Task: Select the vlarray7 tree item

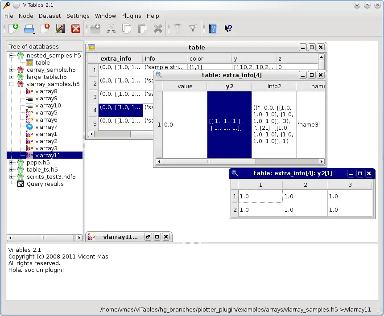Action: tap(46, 127)
